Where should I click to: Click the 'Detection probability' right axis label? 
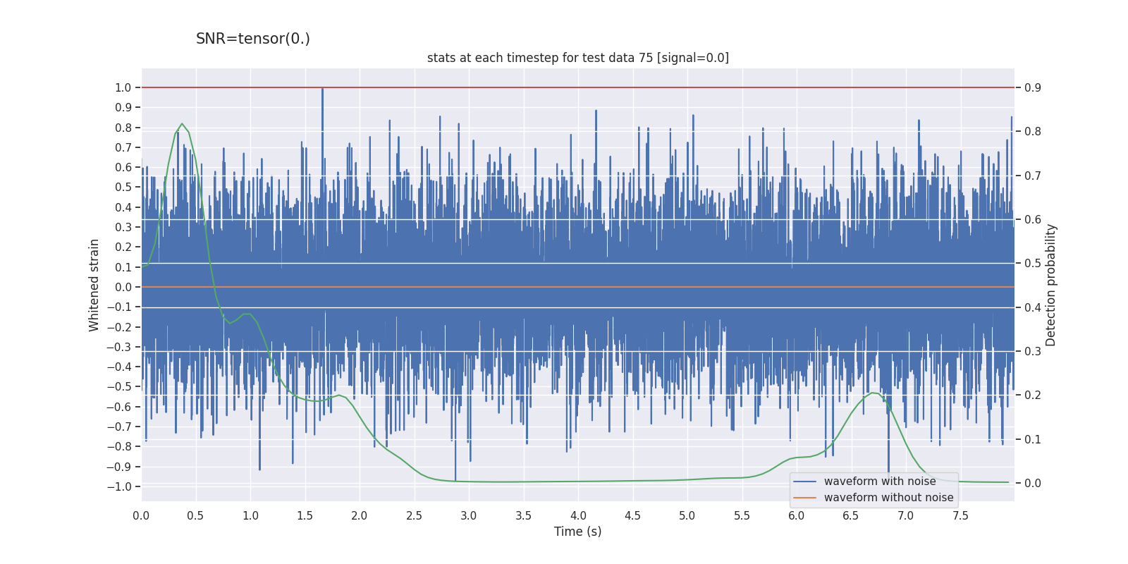tap(1051, 285)
